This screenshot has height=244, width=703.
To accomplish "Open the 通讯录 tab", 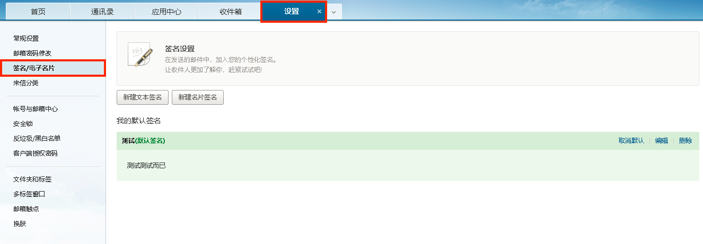I will tap(102, 12).
